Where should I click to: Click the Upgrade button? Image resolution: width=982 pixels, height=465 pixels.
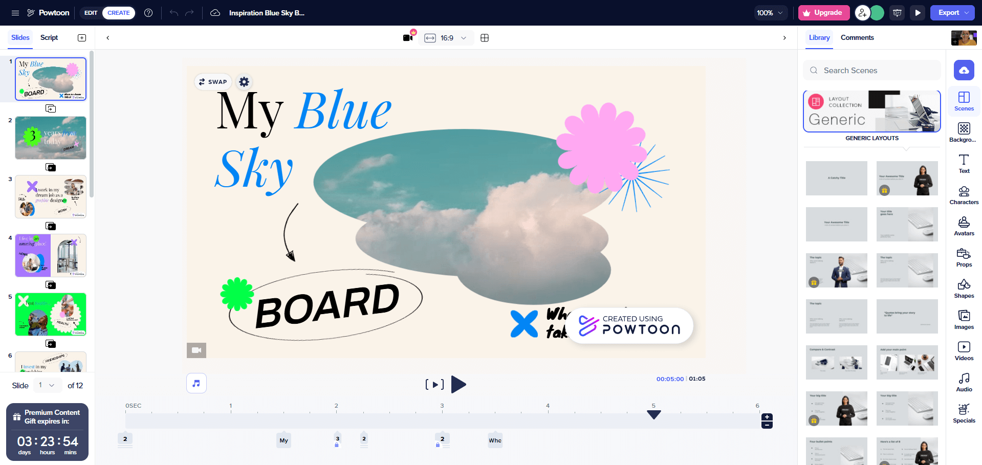(824, 13)
